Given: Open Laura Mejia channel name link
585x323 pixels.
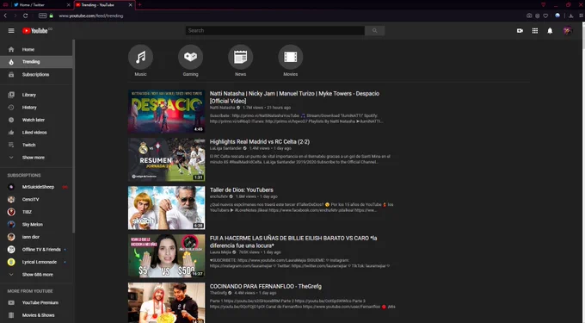Looking at the screenshot, I should tap(220, 252).
